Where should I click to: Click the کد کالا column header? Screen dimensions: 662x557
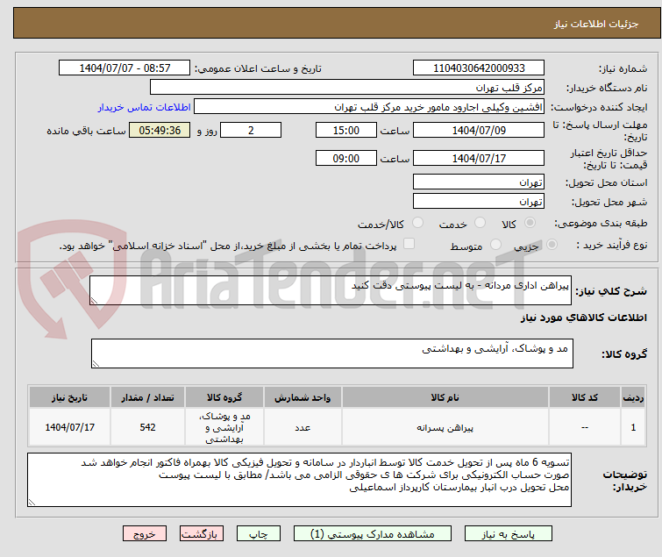coord(585,397)
